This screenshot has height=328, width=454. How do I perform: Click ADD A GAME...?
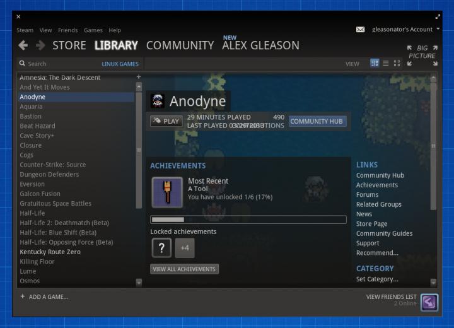(48, 296)
